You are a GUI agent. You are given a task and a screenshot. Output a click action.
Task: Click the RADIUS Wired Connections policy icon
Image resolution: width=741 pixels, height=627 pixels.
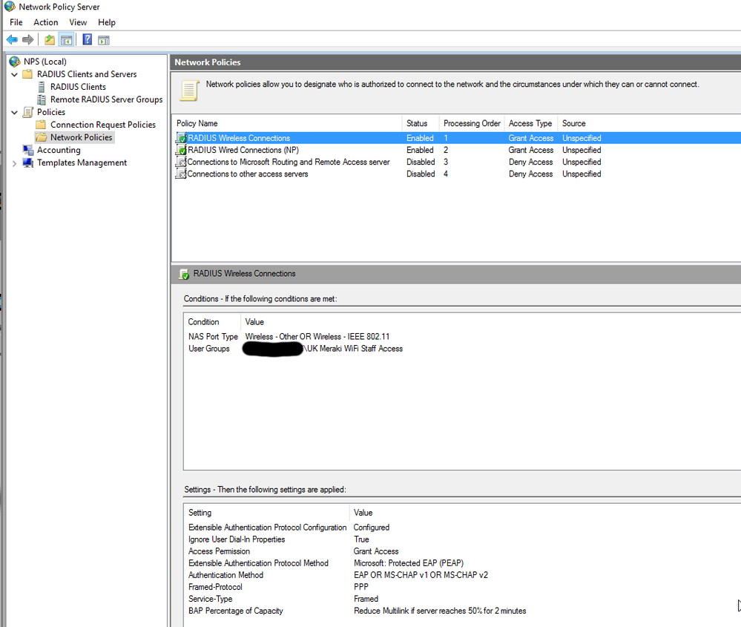[x=181, y=151]
